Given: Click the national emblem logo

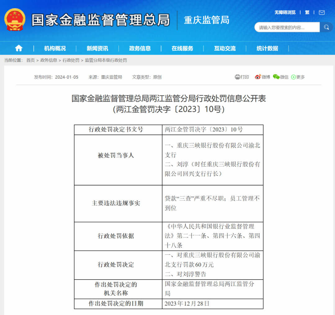Looking at the screenshot, I should [x=15, y=20].
